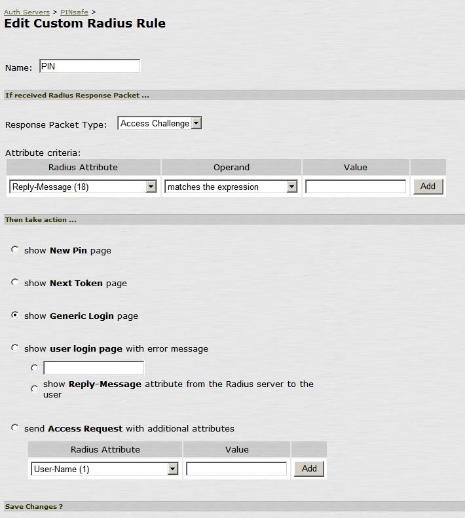465x518 pixels.
Task: Choose 'send Access Request' radio button
Action: point(14,428)
